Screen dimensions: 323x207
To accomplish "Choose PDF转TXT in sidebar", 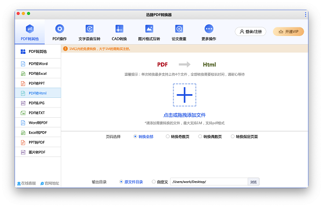I will pos(38,113).
